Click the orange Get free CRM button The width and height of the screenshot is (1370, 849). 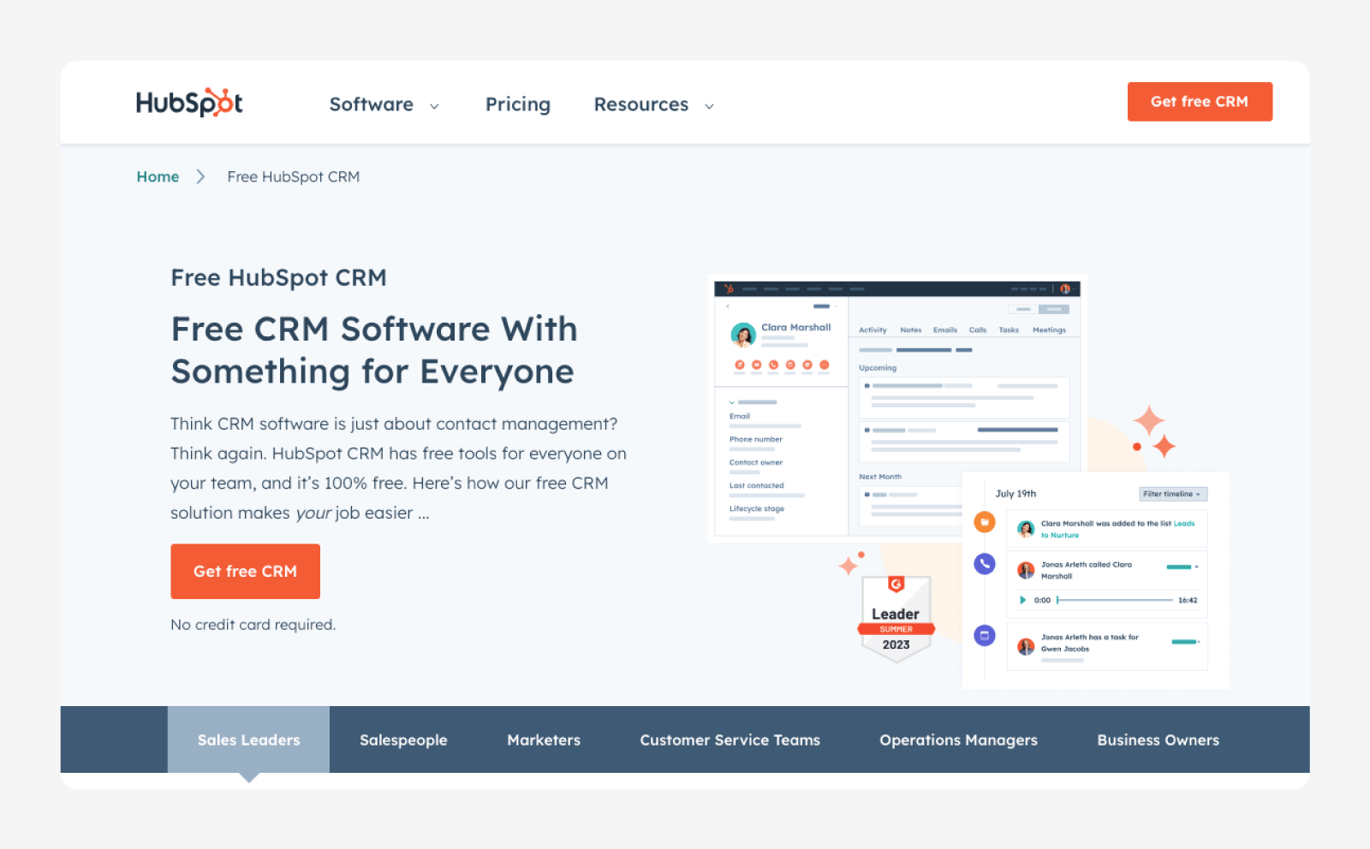tap(245, 571)
